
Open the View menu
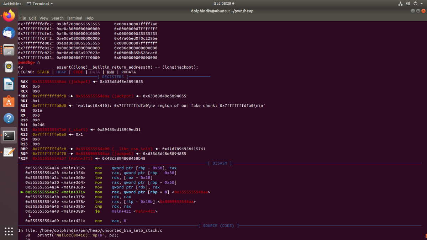pos(44,18)
